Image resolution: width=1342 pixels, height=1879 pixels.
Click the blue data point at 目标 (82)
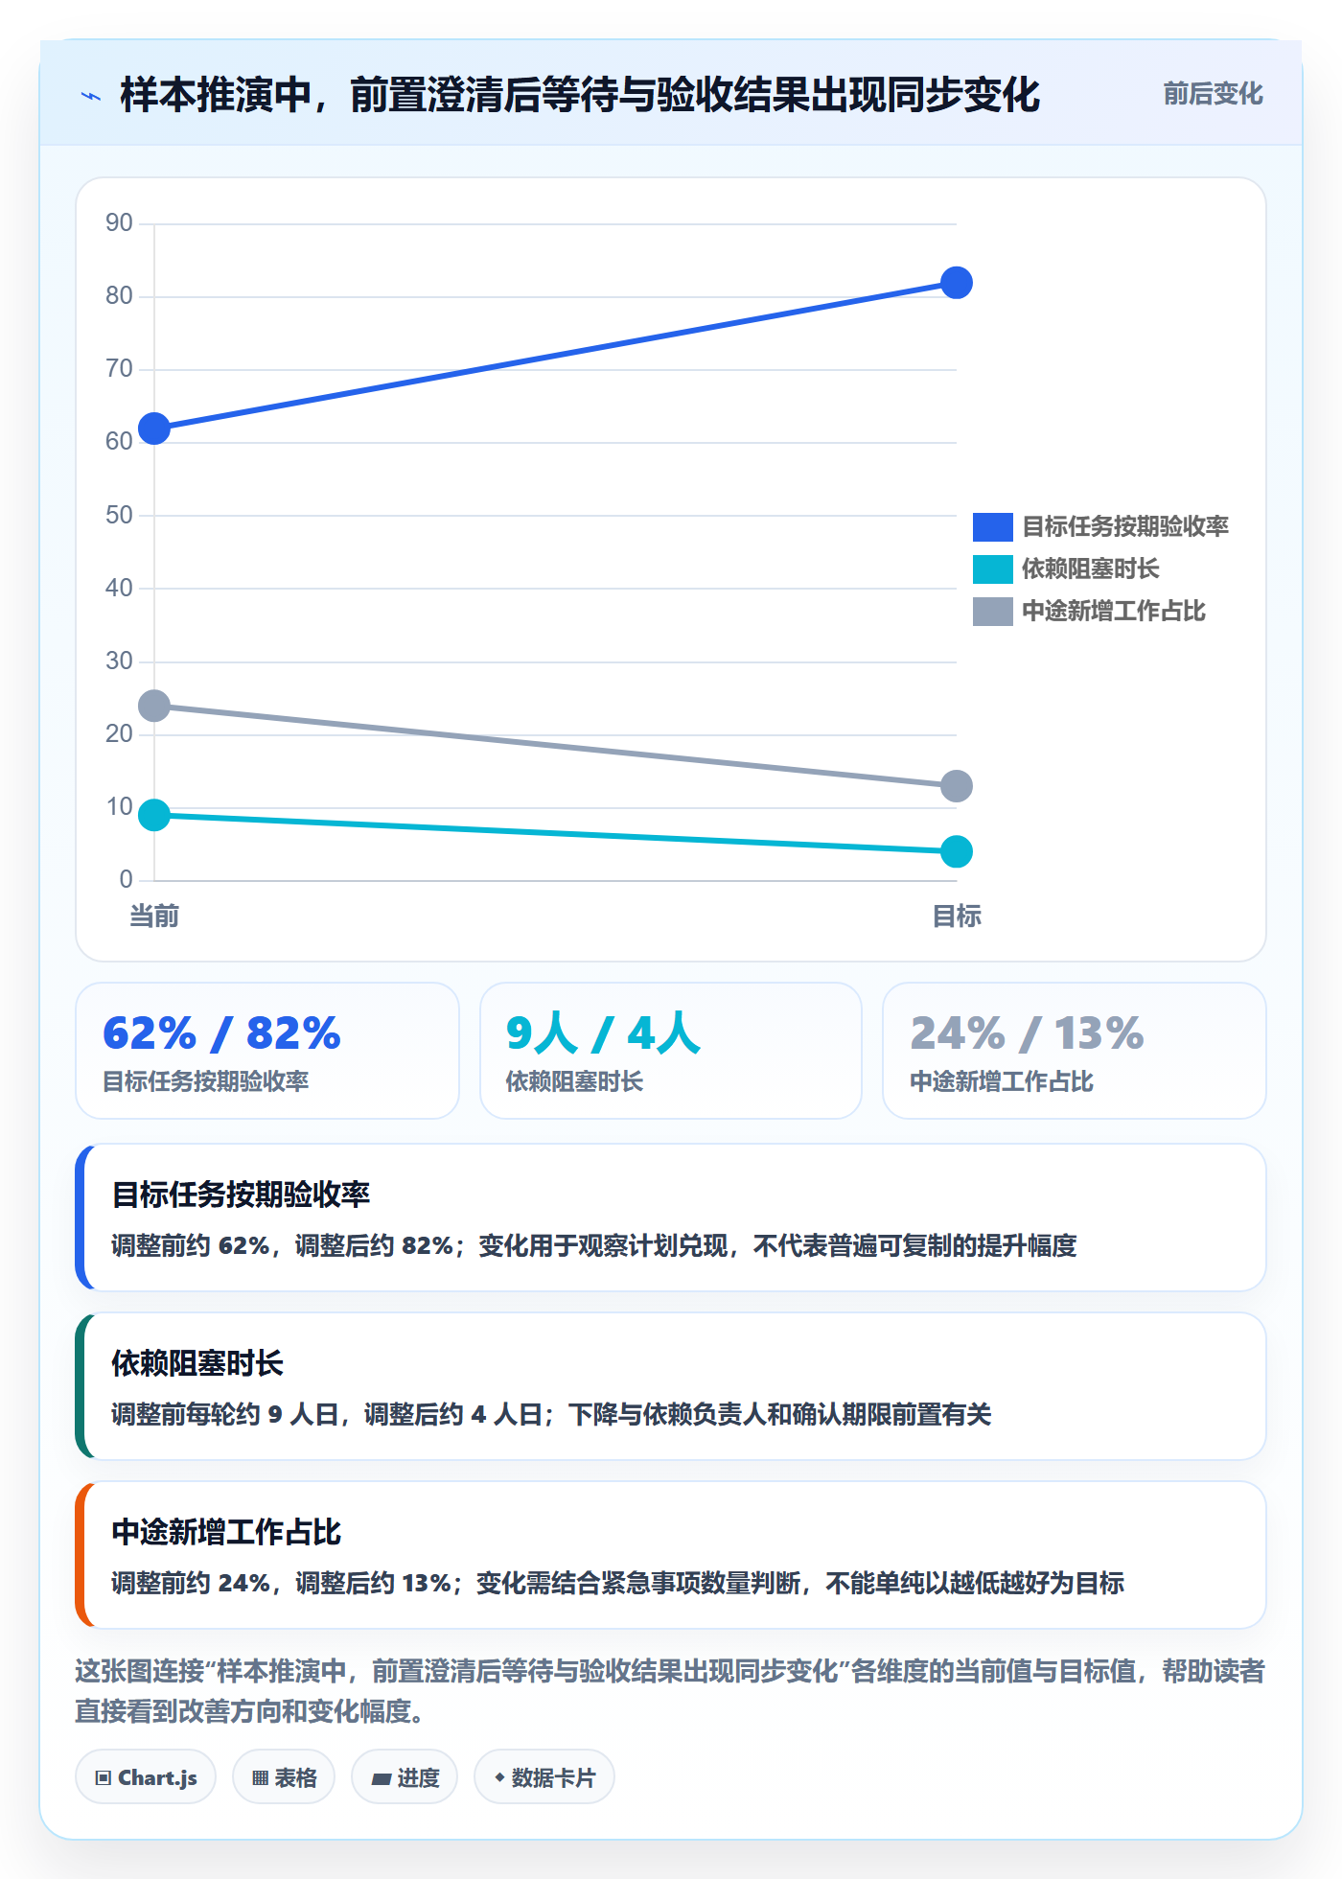click(x=956, y=283)
